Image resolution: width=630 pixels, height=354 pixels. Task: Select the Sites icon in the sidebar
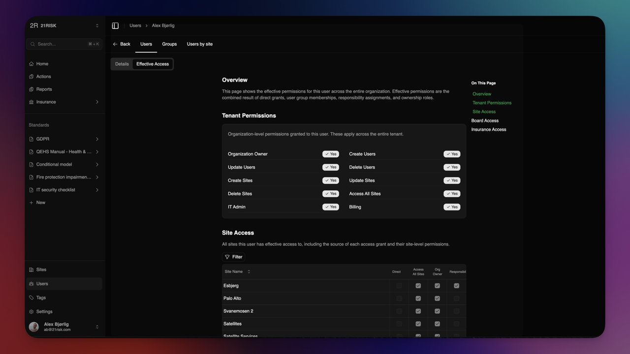pyautogui.click(x=31, y=269)
